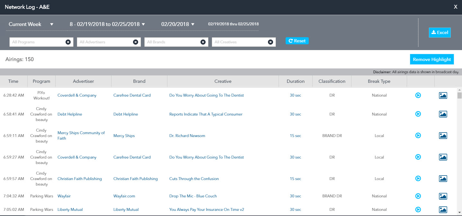This screenshot has height=216, width=462.
Task: Click the Airings: 150 count text
Action: pyautogui.click(x=20, y=59)
